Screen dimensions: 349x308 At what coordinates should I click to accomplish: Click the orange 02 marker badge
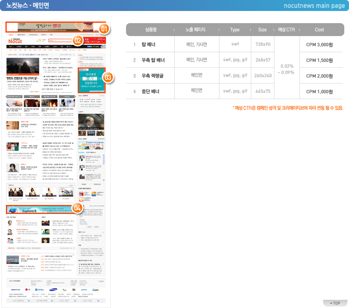78,40
